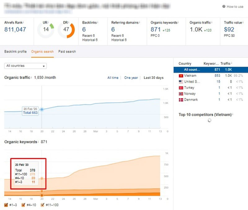The height and width of the screenshot is (210, 248).
Task: Click info icon next to Traffic value
Action: point(243,23)
